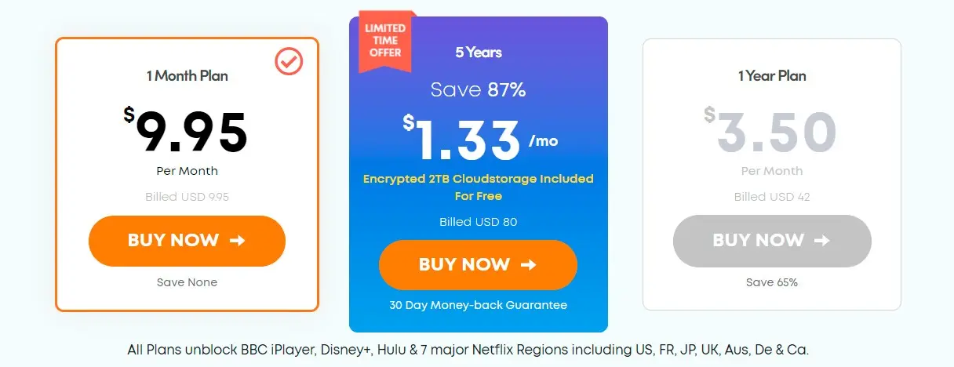Screen dimensions: 954x367
Task: Click the greyed $3.50 price
Action: (771, 131)
